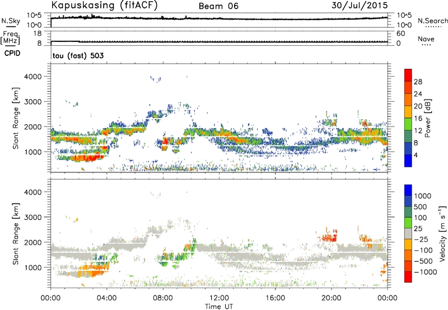Image resolution: width=448 pixels, height=310 pixels.
Task: Click the 'Beam 06' label
Action: click(218, 6)
